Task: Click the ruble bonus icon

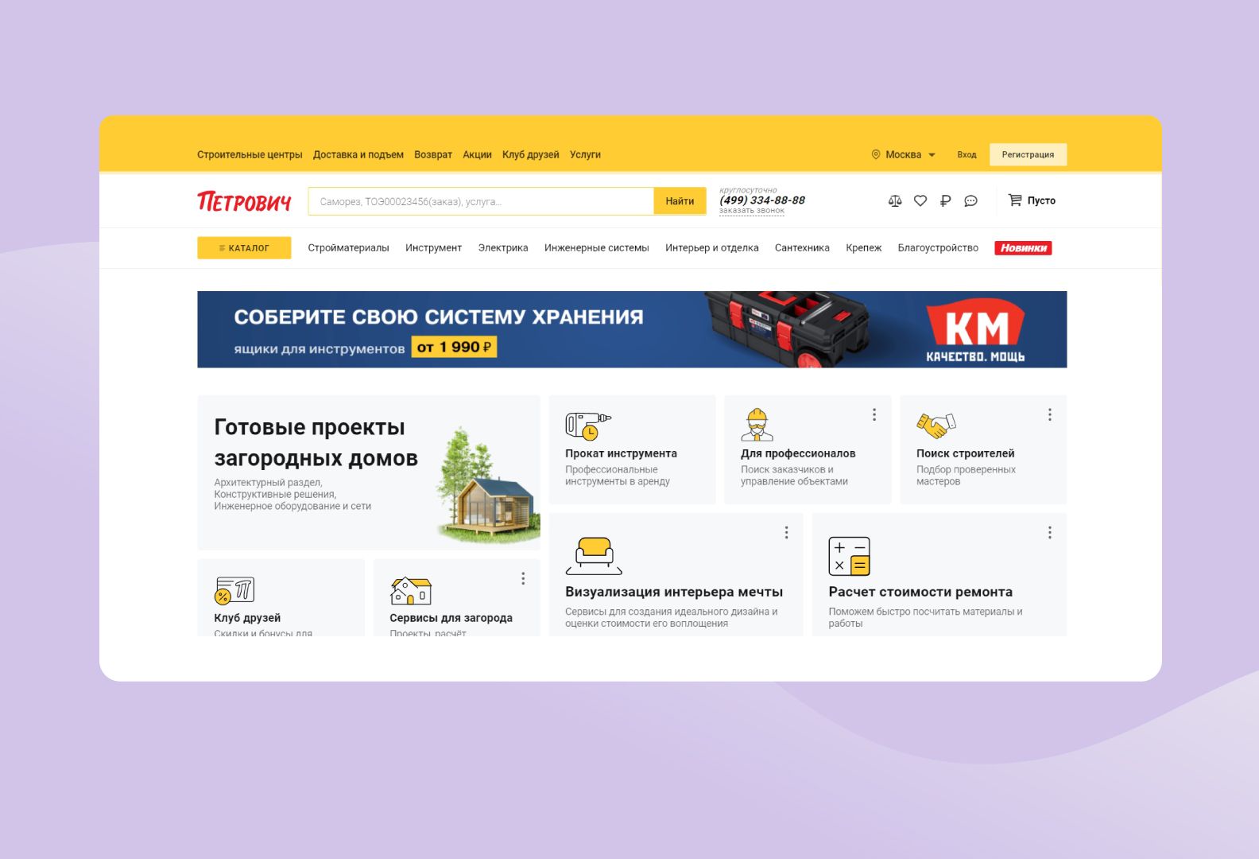Action: click(x=945, y=201)
